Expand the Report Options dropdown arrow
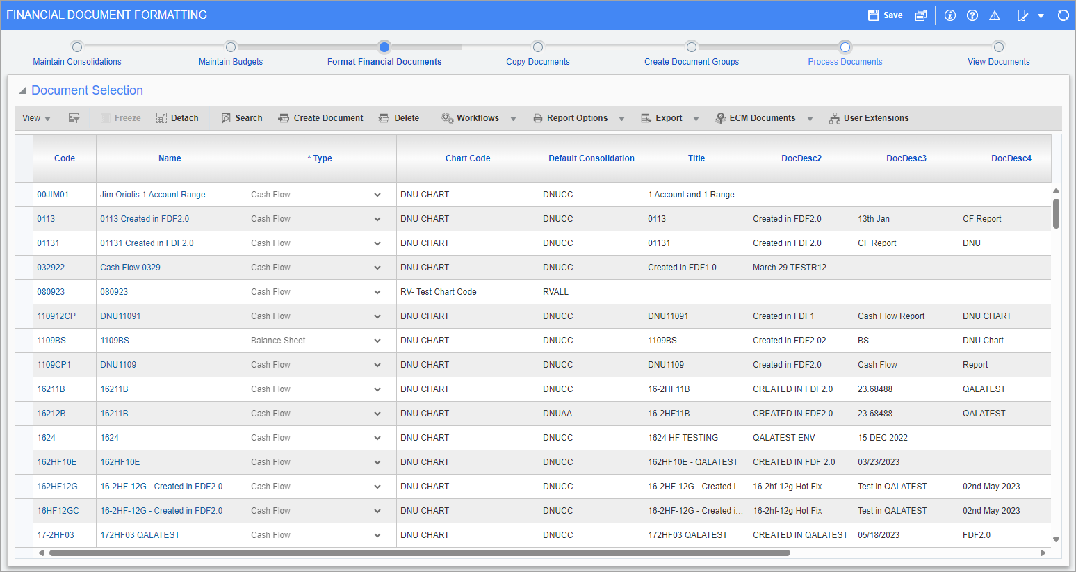The height and width of the screenshot is (572, 1076). (x=621, y=119)
